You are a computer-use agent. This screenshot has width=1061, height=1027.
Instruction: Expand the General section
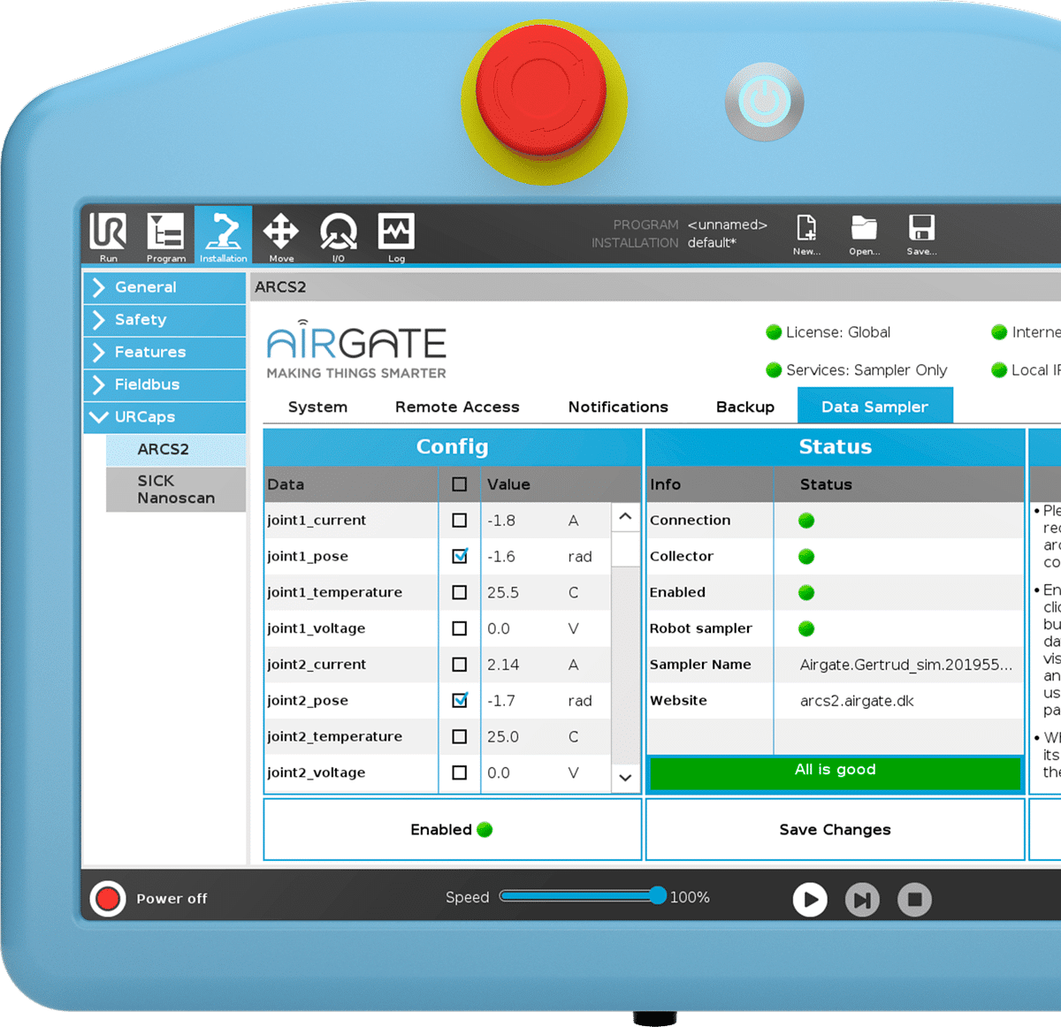click(x=165, y=287)
